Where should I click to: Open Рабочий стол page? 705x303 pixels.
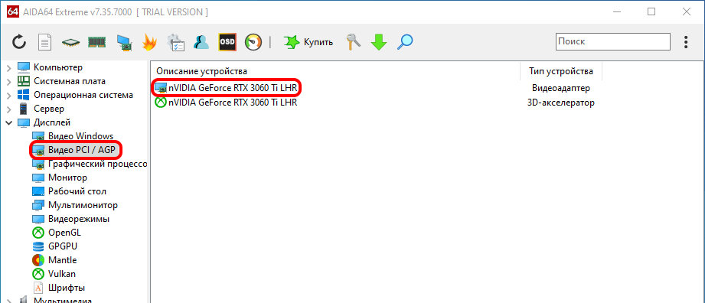[77, 191]
